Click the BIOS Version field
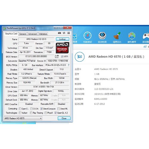 (36, 56)
